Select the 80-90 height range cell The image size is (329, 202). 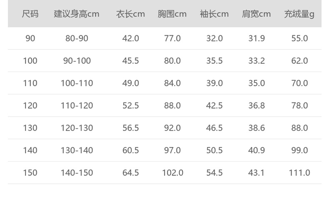77,38
